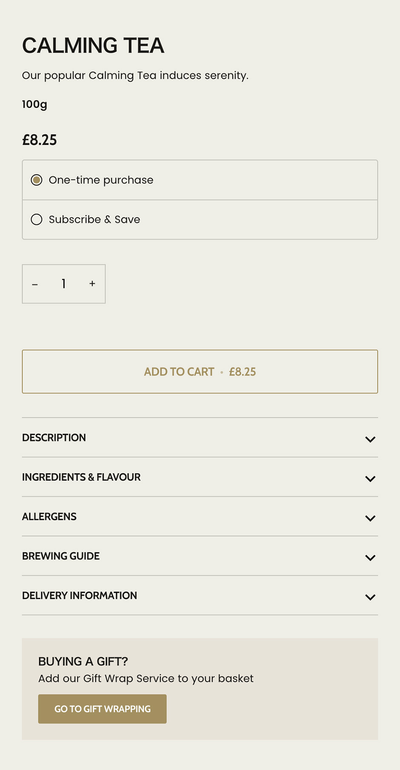Expand the Allergens section label
The height and width of the screenshot is (770, 400).
(49, 517)
